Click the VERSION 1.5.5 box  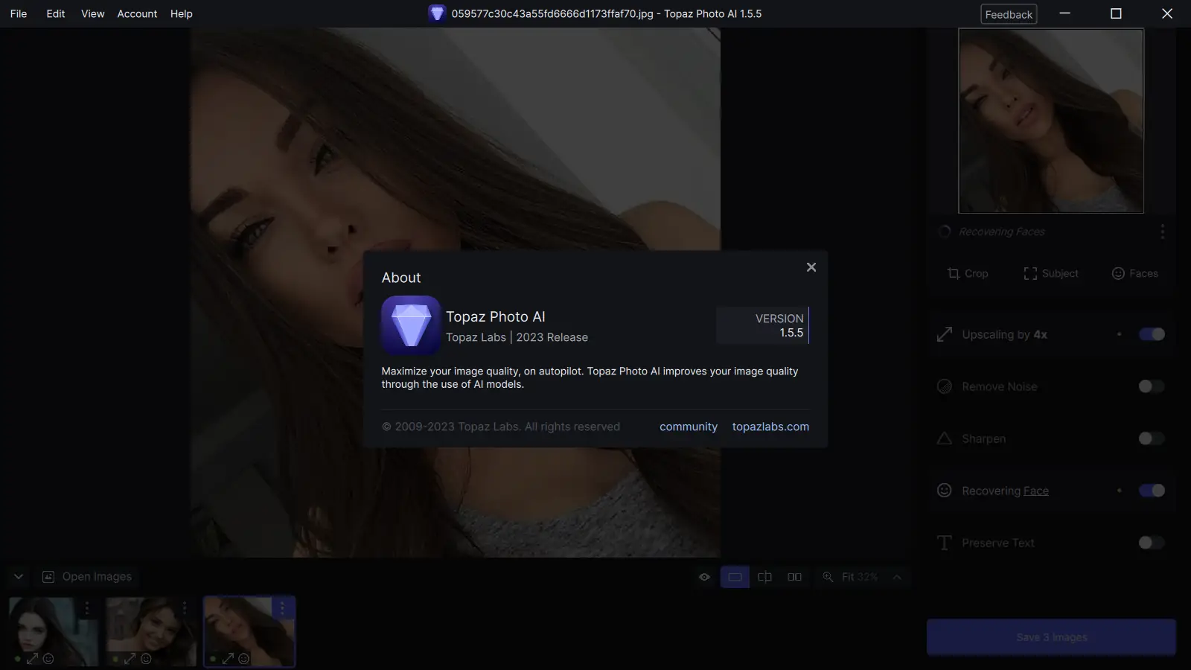point(762,325)
